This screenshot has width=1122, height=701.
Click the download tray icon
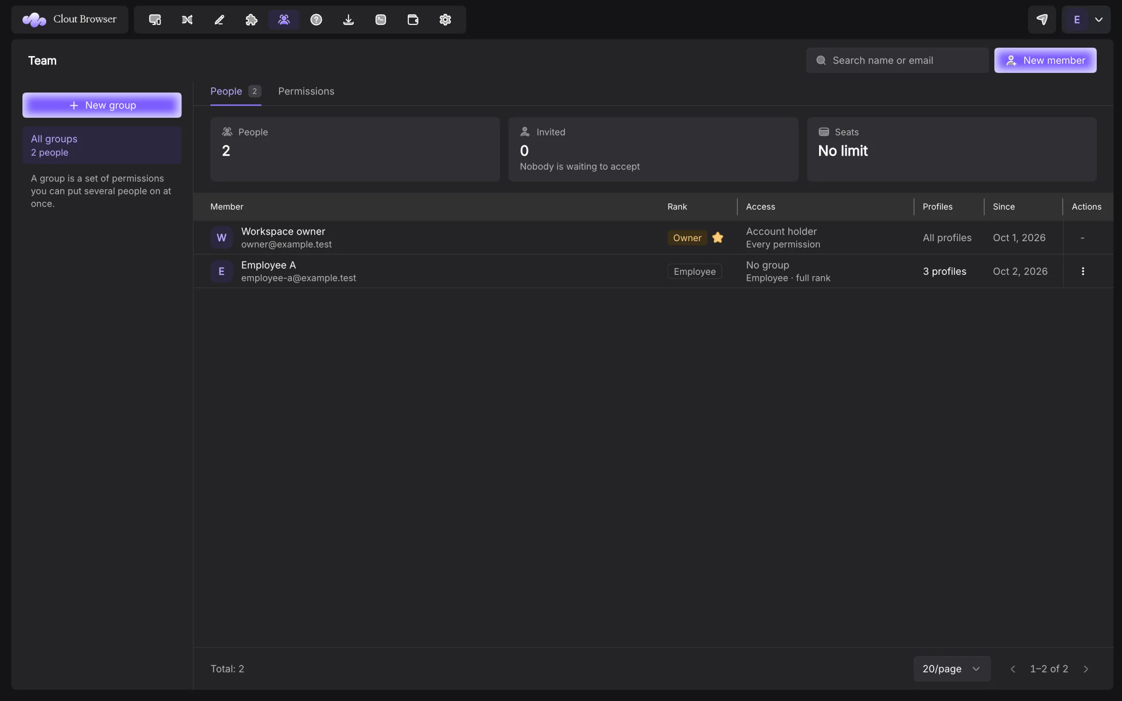[x=348, y=20]
